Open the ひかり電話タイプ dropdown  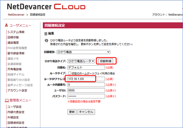pos(81,61)
